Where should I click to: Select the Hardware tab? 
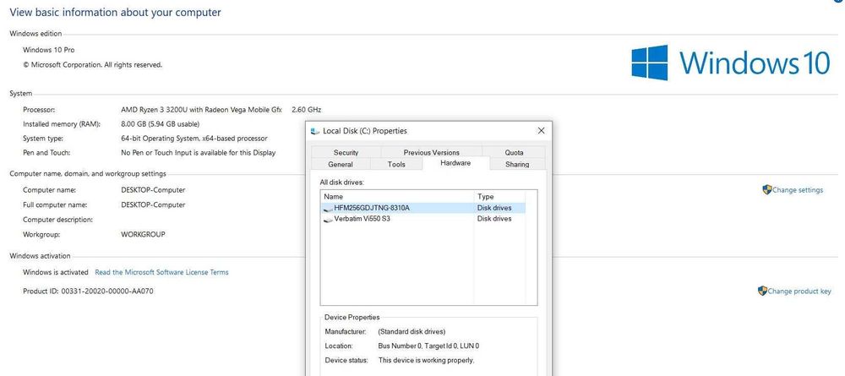455,163
